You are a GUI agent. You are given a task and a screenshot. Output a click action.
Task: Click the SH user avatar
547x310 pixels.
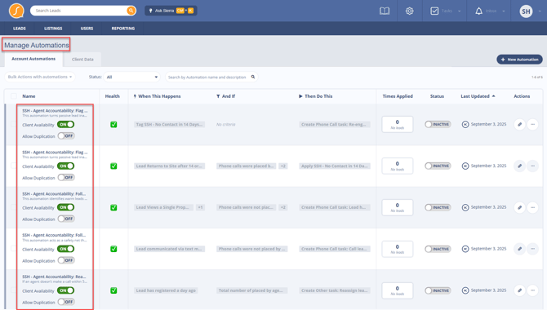click(526, 11)
